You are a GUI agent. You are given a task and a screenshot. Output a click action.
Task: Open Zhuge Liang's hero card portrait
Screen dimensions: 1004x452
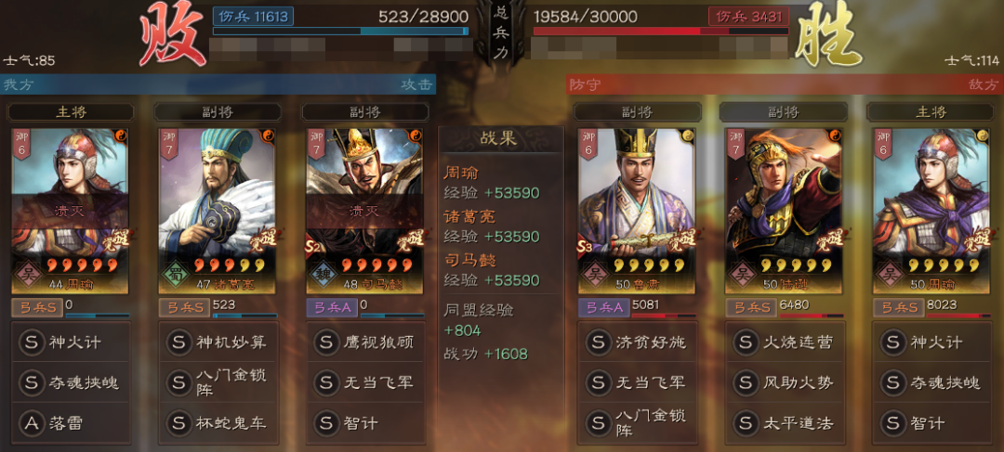tap(217, 211)
